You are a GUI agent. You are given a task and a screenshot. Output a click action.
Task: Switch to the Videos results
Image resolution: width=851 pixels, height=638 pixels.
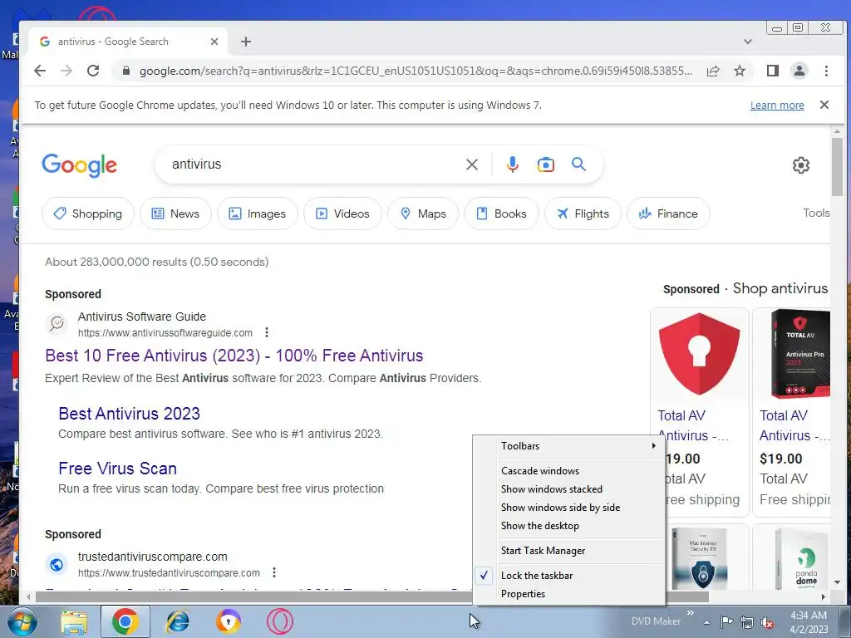pyautogui.click(x=342, y=213)
